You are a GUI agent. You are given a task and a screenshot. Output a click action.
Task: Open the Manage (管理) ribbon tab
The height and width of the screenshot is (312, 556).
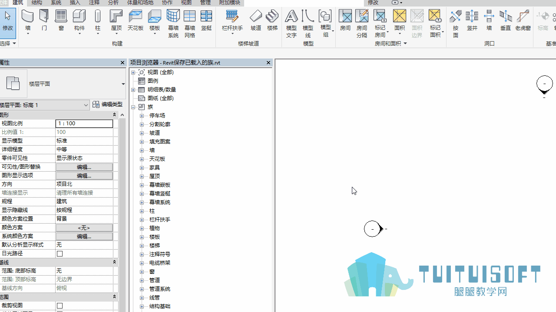(205, 3)
